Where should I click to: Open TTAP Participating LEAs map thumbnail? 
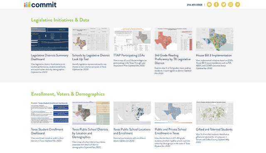[132, 39]
